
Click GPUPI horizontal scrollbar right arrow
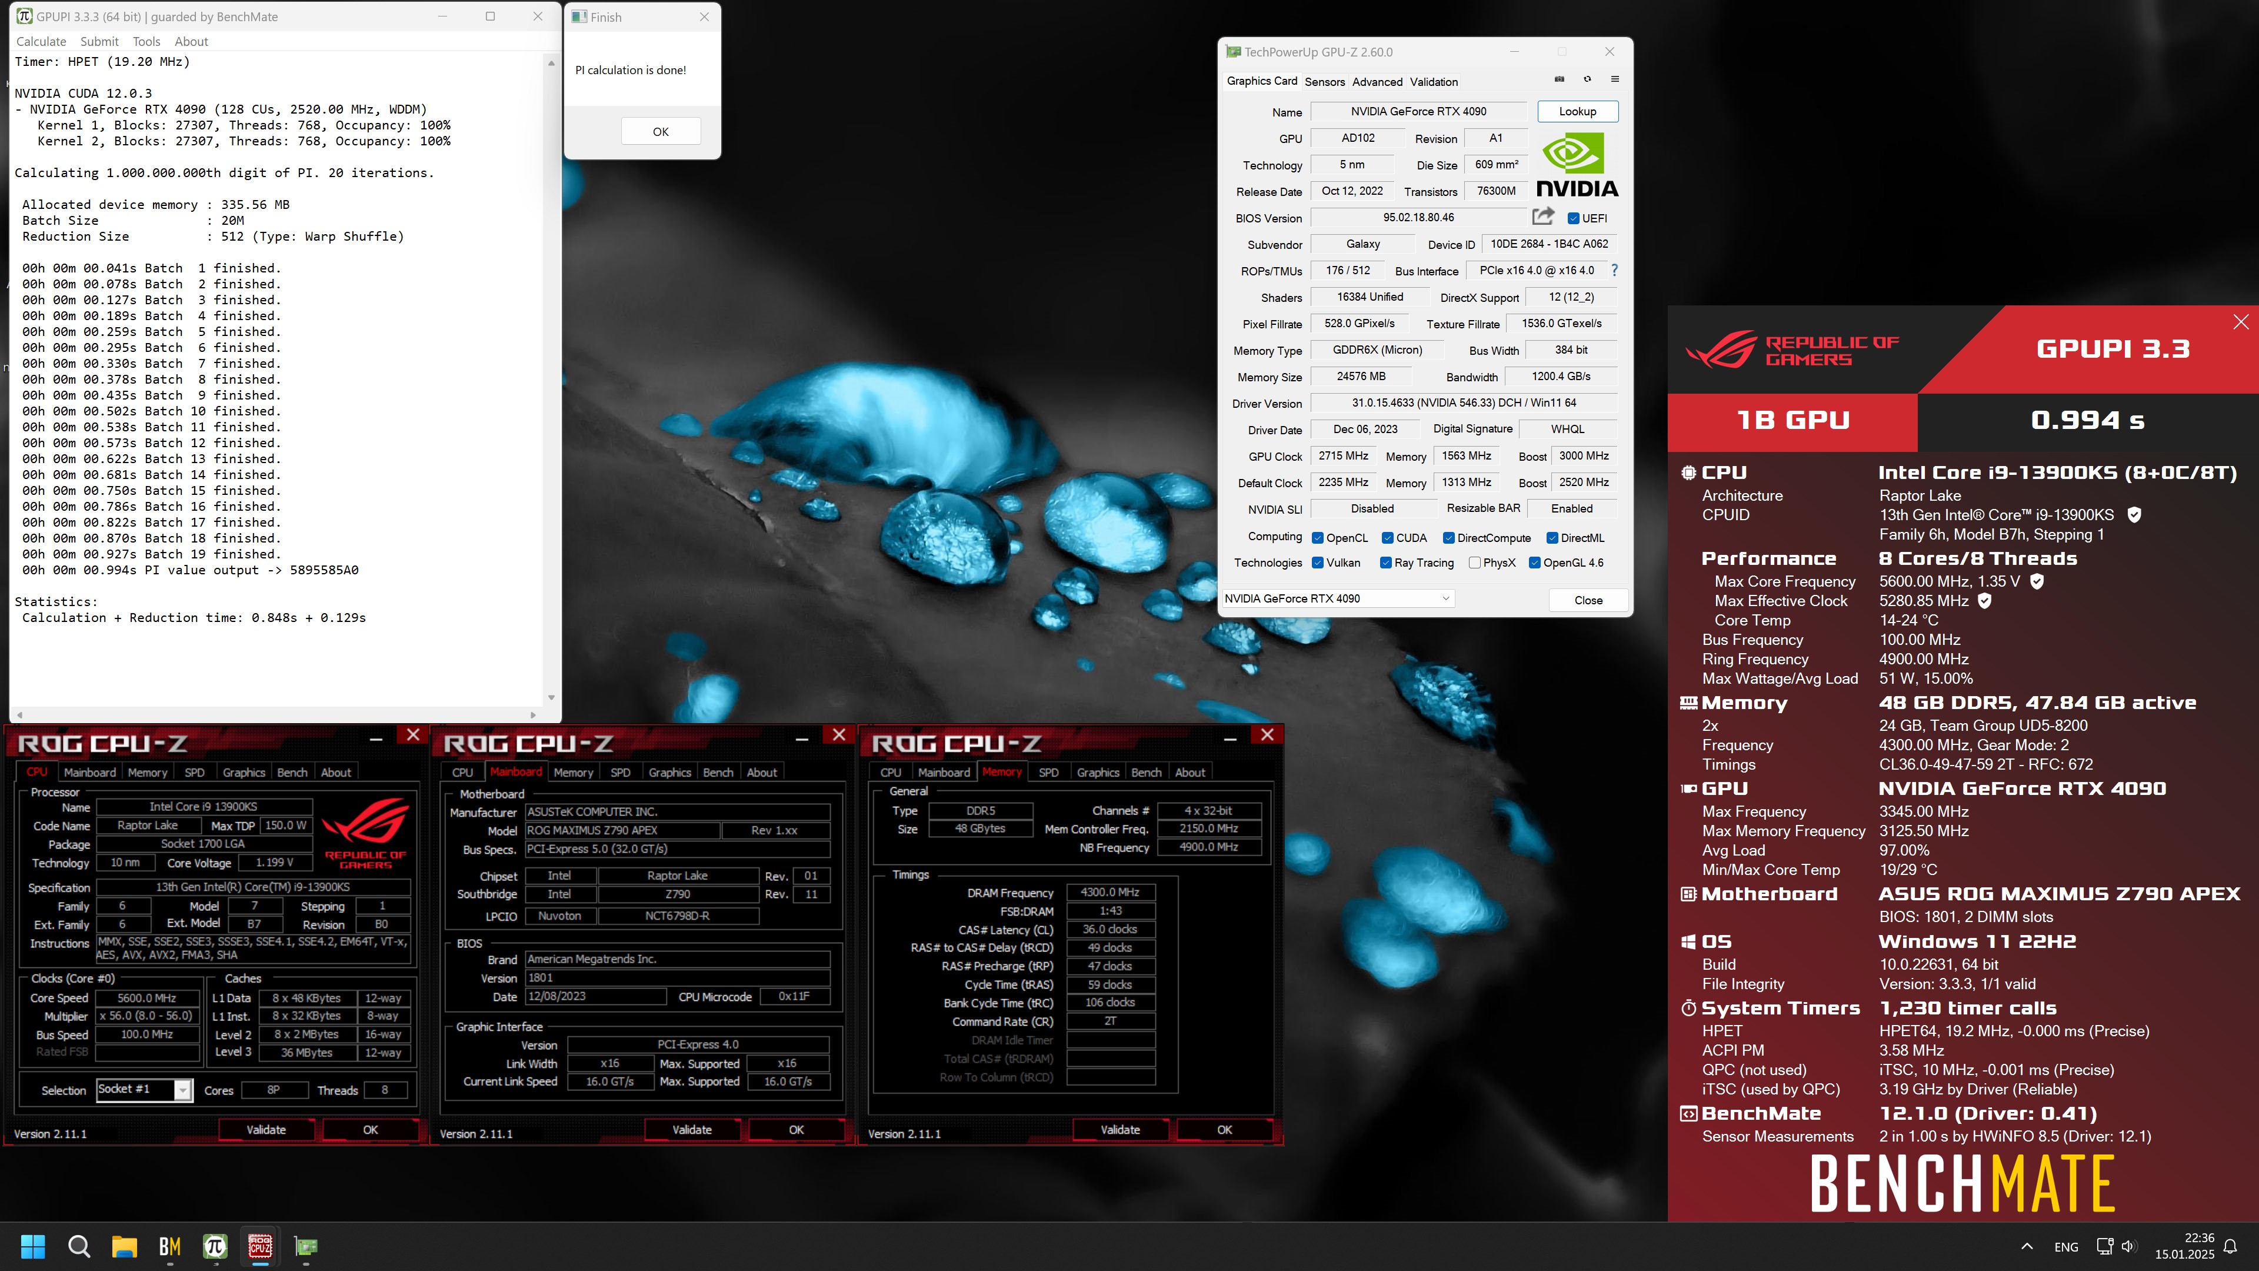[x=533, y=715]
